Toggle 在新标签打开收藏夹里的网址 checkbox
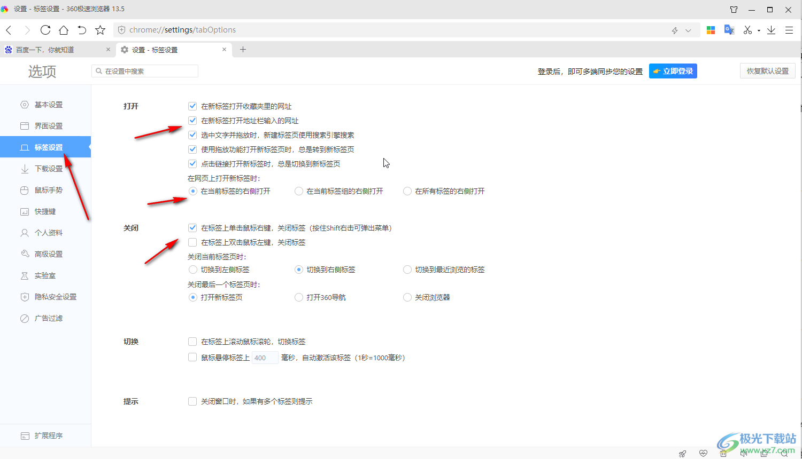 click(x=192, y=106)
